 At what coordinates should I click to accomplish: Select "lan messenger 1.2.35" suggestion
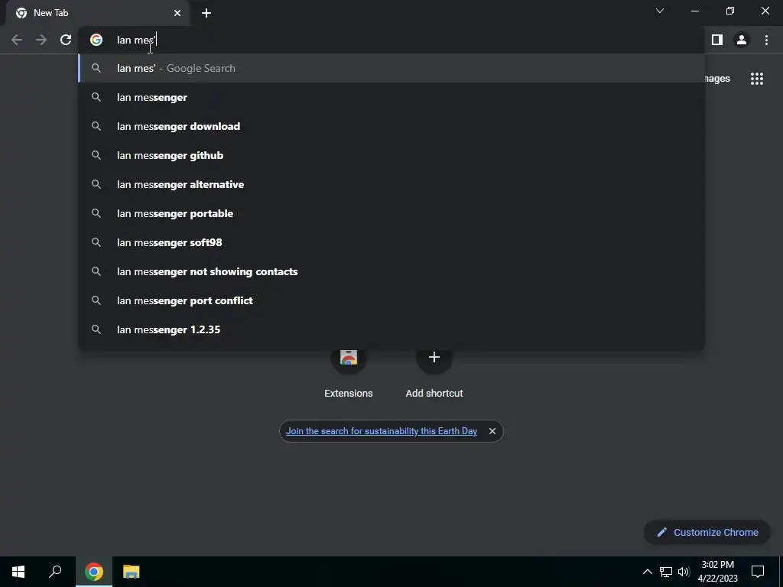pos(391,329)
